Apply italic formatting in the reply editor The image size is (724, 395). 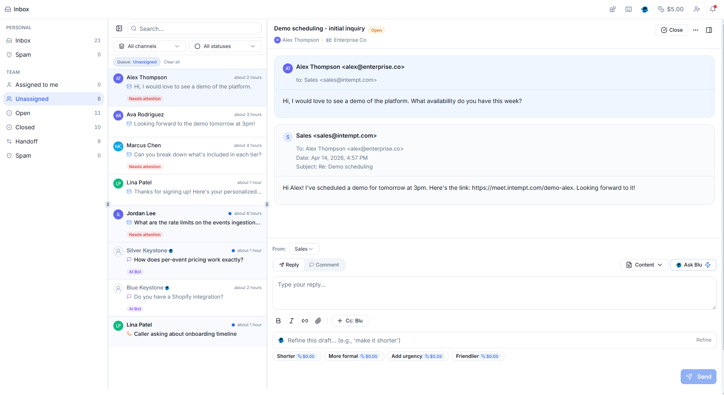[x=291, y=320]
